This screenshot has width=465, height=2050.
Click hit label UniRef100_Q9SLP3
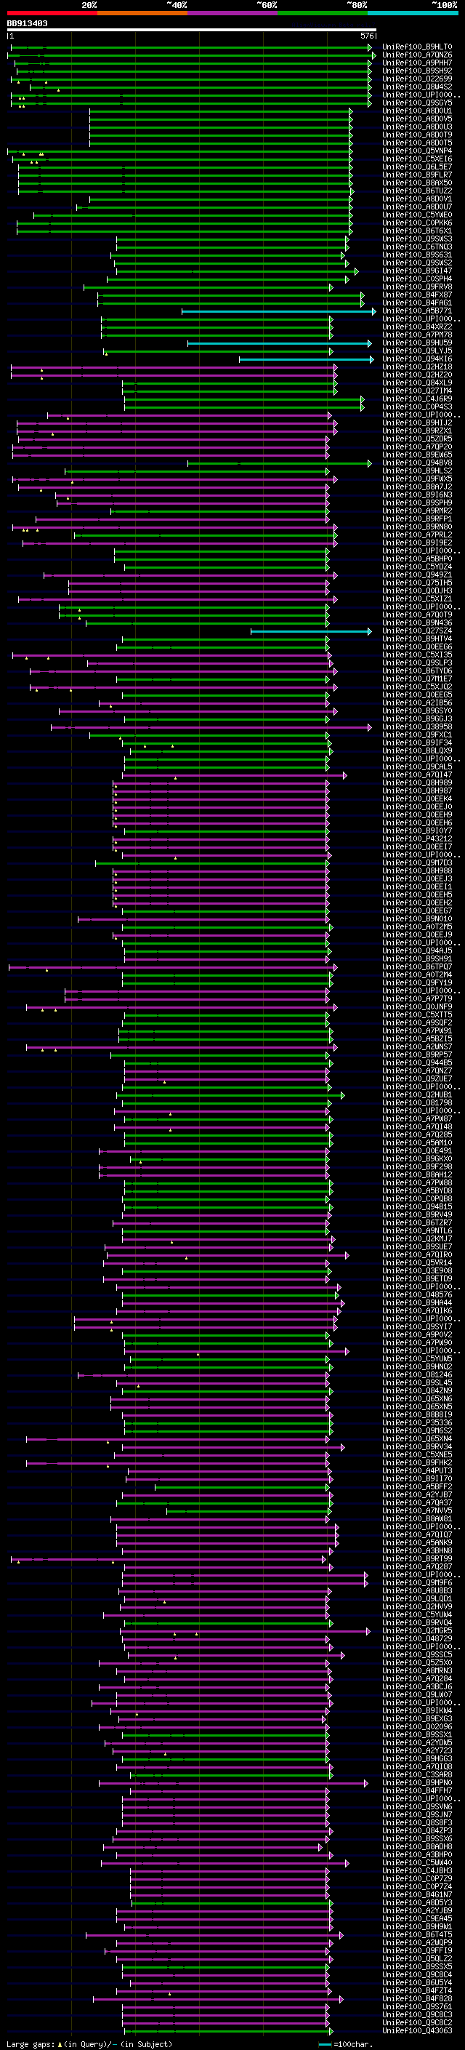point(417,663)
